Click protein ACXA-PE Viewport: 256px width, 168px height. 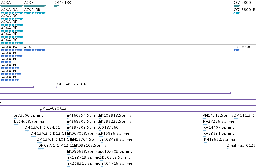pos(10,68)
